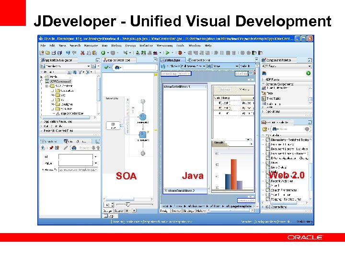
Task: Switch to the composite.xml editor tab
Action: click(x=199, y=60)
